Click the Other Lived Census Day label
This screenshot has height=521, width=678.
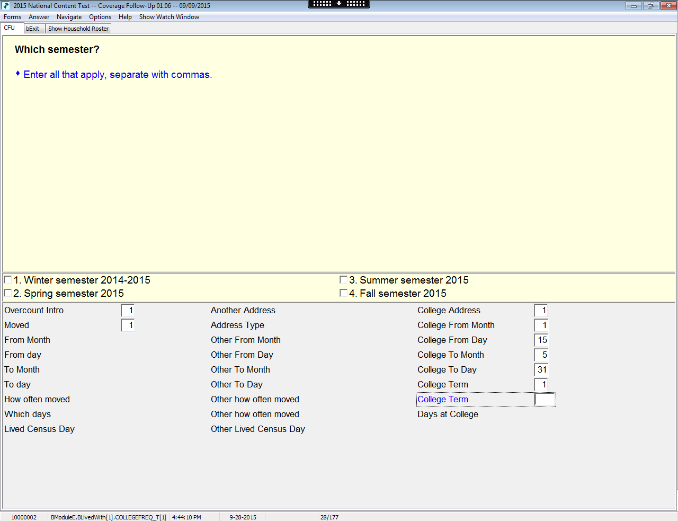point(258,429)
